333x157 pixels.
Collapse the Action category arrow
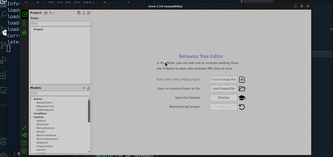(x=32, y=99)
